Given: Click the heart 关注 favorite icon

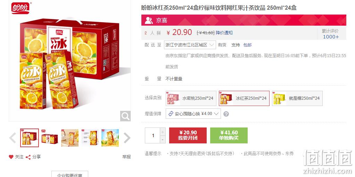Looking at the screenshot, I should [11, 157].
